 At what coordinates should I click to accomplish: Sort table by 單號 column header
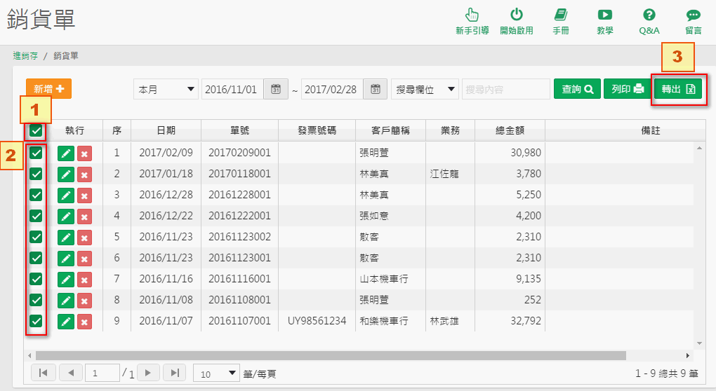(239, 130)
